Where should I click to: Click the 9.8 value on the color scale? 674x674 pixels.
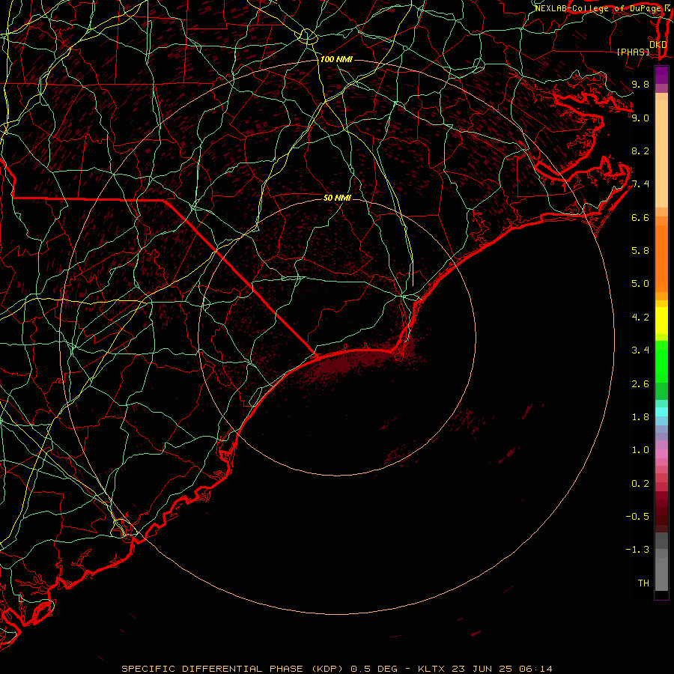[640, 85]
